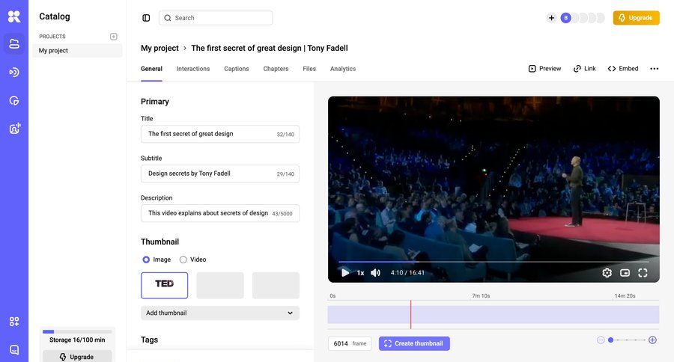
Task: Open the fourth sidebar icon below streaming
Action: [x=14, y=100]
